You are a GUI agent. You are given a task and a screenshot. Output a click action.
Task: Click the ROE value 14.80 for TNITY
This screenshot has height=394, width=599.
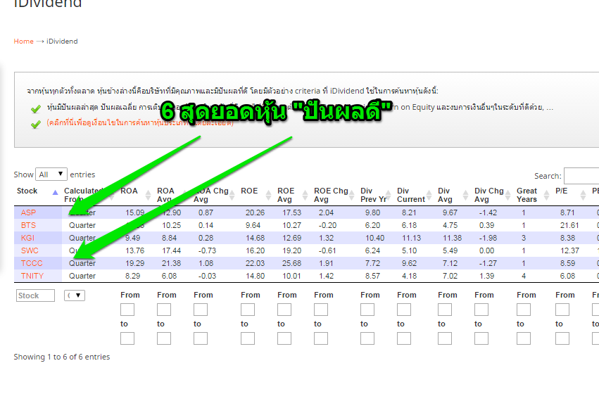pyautogui.click(x=256, y=276)
